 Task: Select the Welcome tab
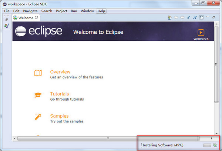[26, 18]
